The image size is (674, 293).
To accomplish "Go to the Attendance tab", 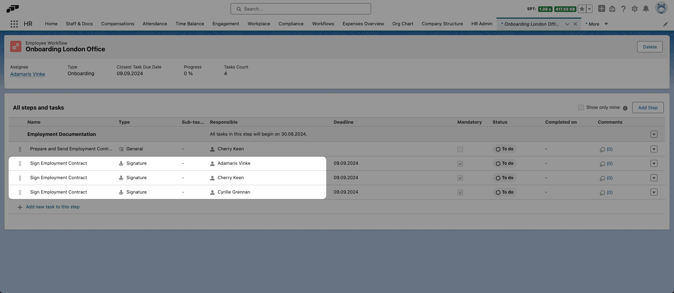I will (x=155, y=24).
